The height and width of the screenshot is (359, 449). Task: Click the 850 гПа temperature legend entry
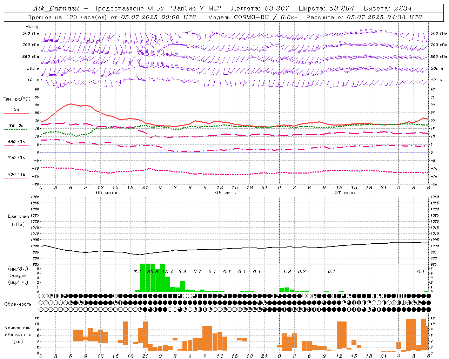tap(16, 142)
